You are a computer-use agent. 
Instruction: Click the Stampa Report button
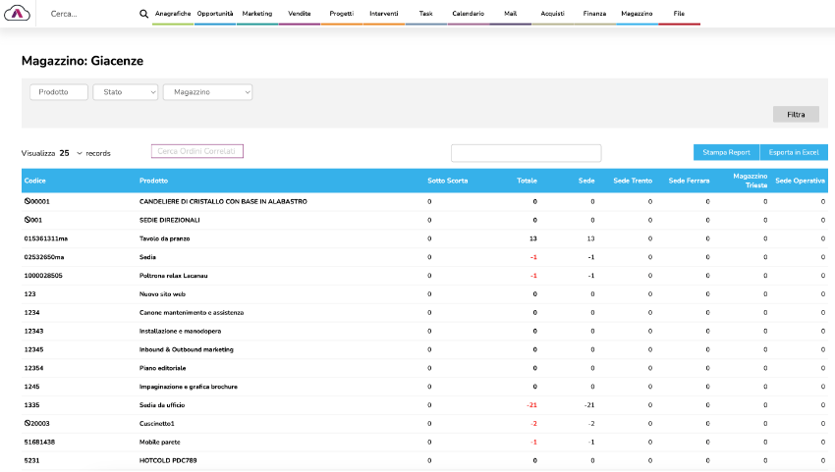click(x=726, y=152)
